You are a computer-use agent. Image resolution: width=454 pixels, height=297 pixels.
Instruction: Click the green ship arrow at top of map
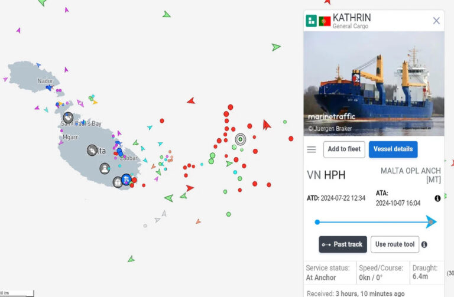coord(166,14)
